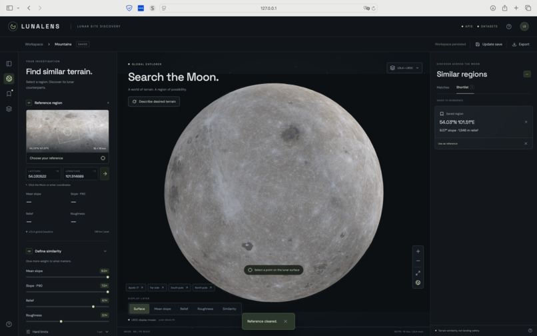Screen dimensions: 537x336
Task: Click the Safari downloads icon
Action: 493,8
